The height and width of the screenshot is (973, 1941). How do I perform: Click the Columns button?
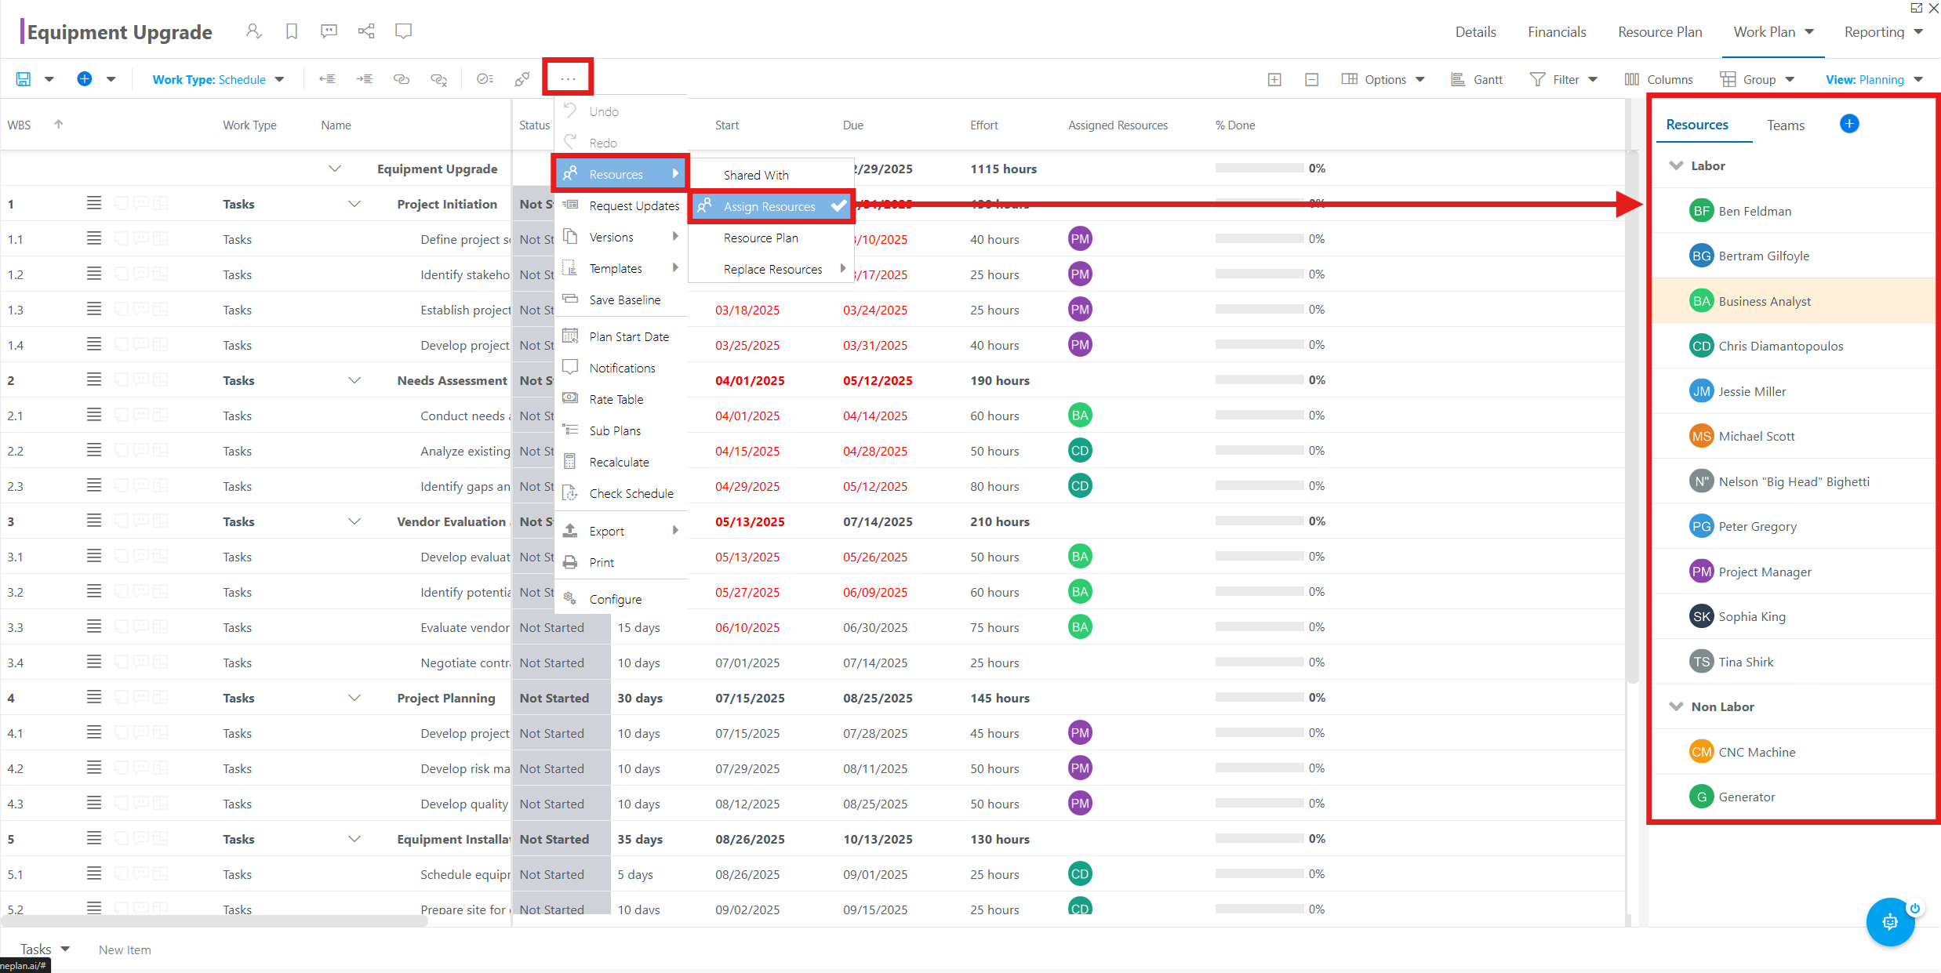coord(1659,80)
